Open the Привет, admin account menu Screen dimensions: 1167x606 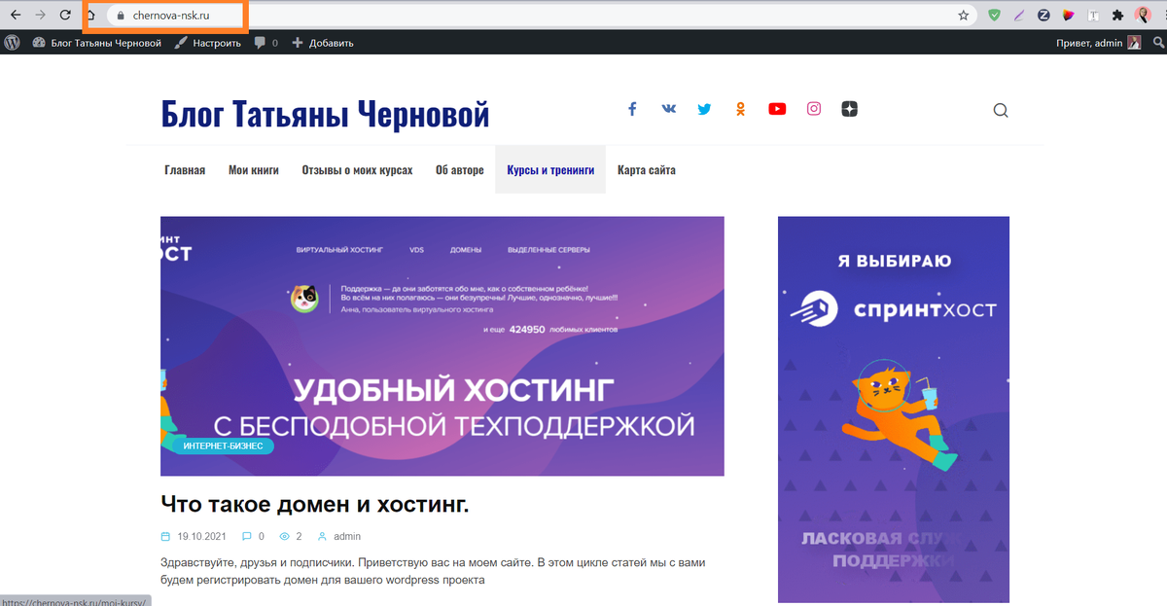tap(1089, 43)
